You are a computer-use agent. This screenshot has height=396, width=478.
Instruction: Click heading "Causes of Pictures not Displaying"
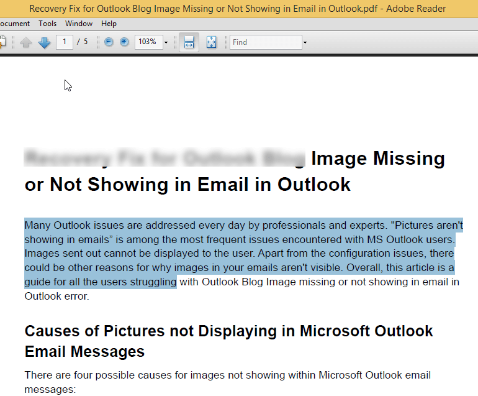click(x=151, y=331)
